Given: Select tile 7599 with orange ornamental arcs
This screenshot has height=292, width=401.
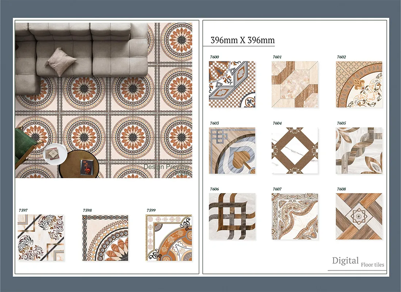Looking at the screenshot, I should pos(169,238).
